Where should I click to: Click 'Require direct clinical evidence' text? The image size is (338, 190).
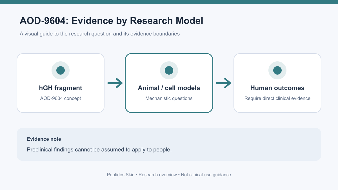(x=277, y=99)
